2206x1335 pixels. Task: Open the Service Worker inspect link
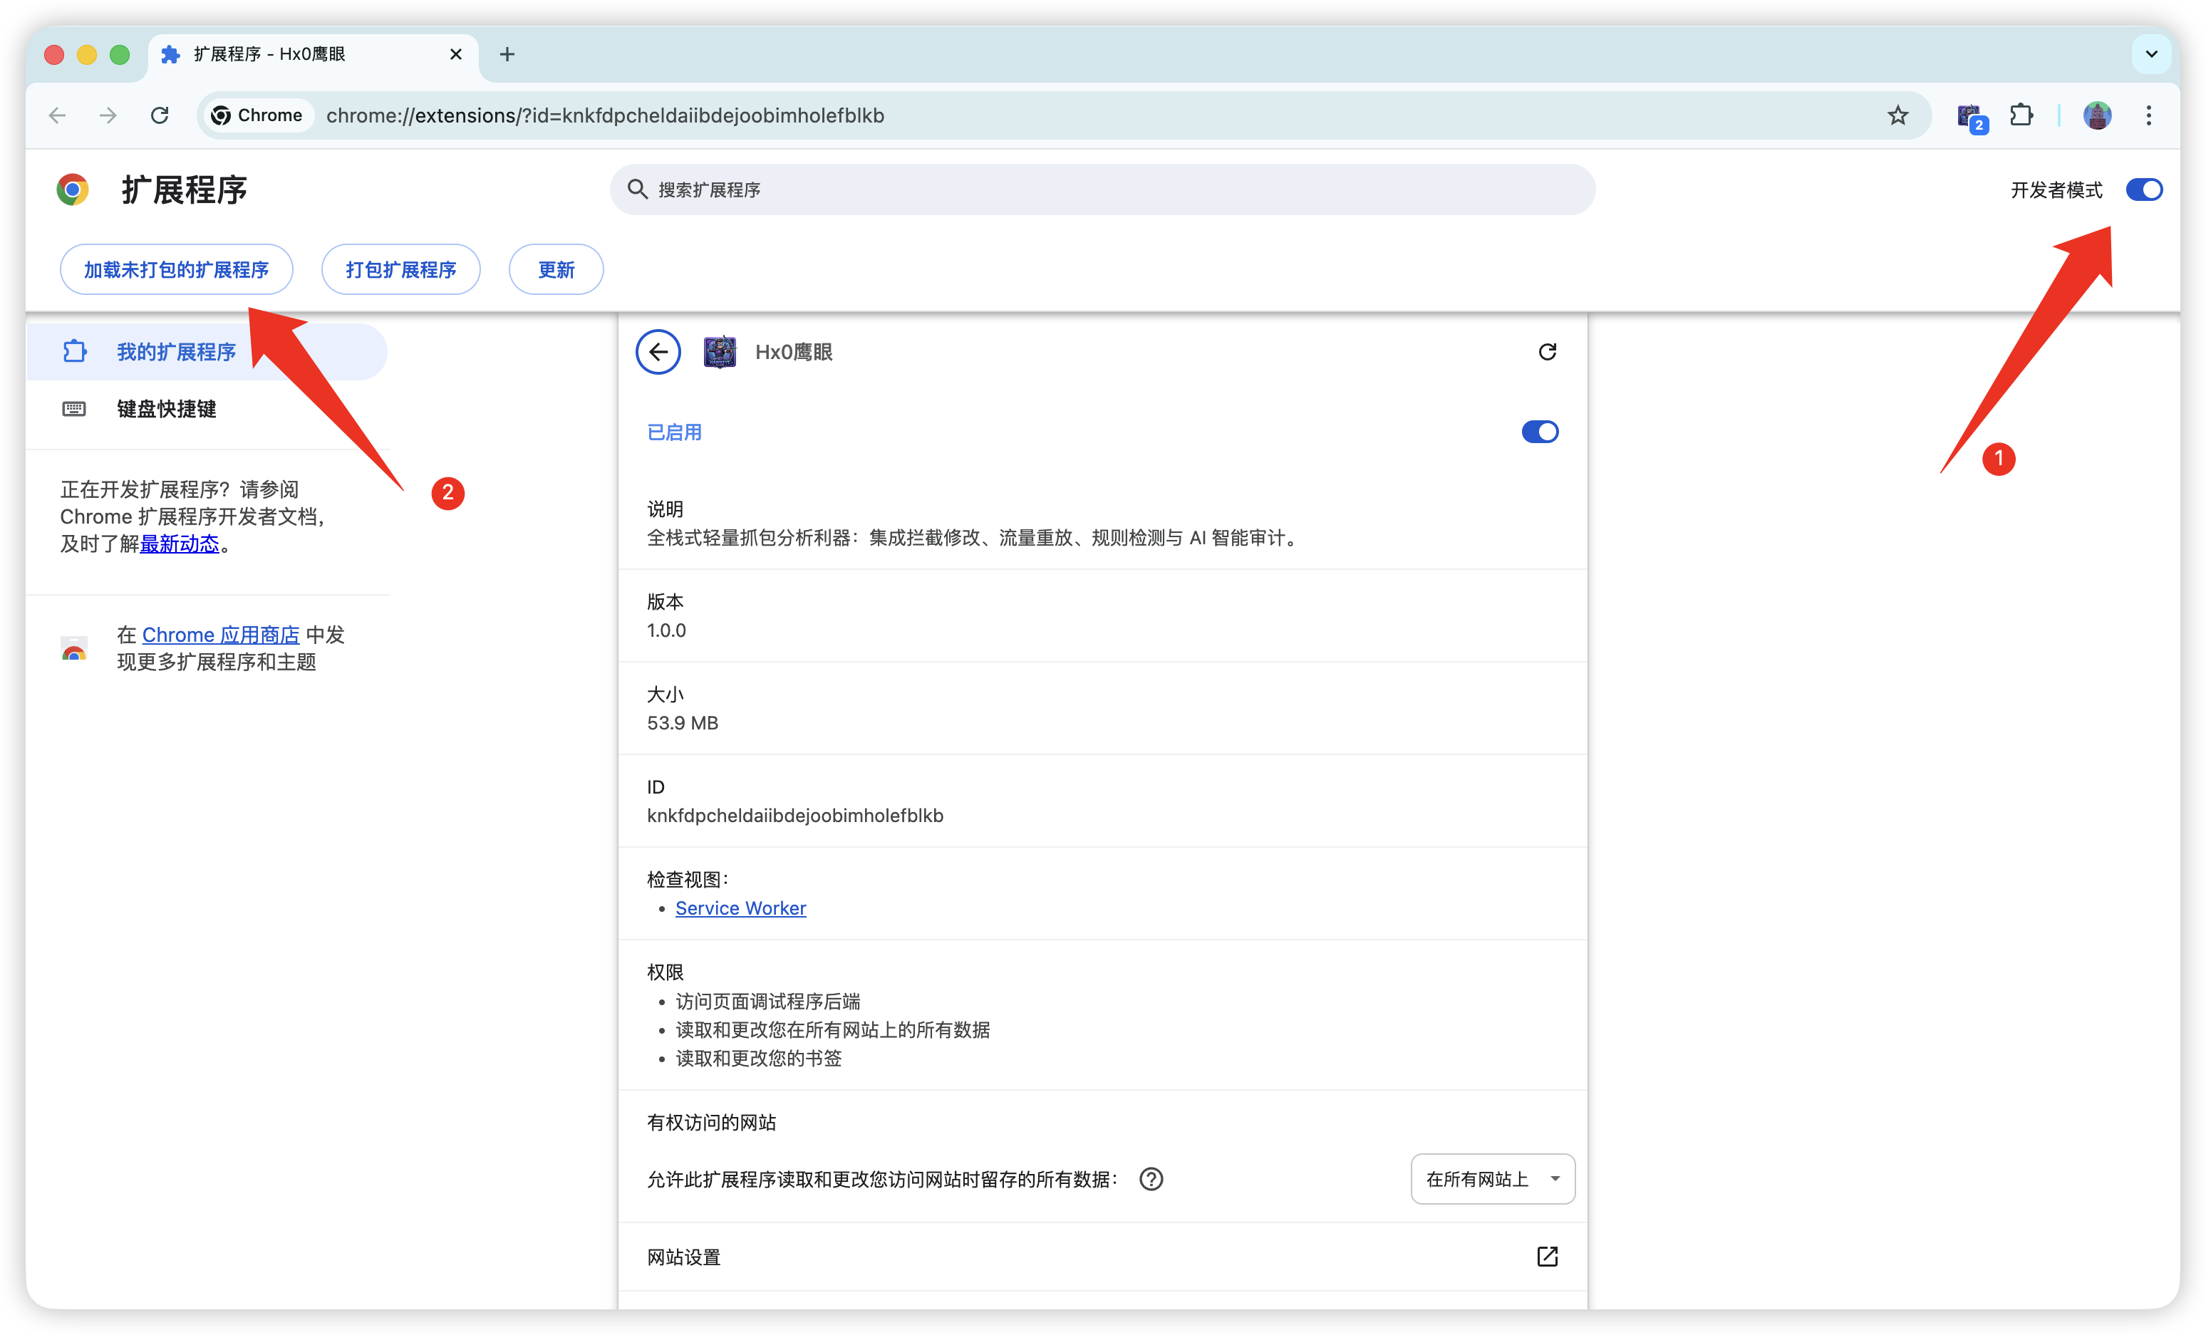[x=740, y=908]
